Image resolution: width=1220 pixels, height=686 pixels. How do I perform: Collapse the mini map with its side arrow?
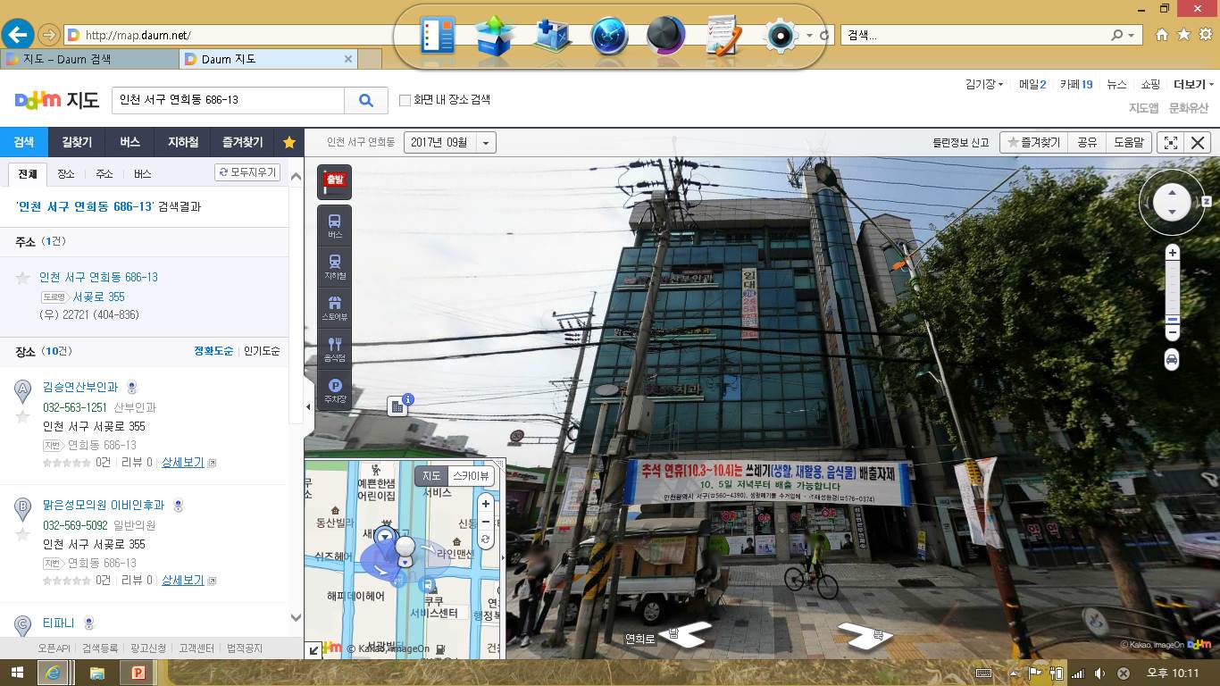[x=501, y=557]
